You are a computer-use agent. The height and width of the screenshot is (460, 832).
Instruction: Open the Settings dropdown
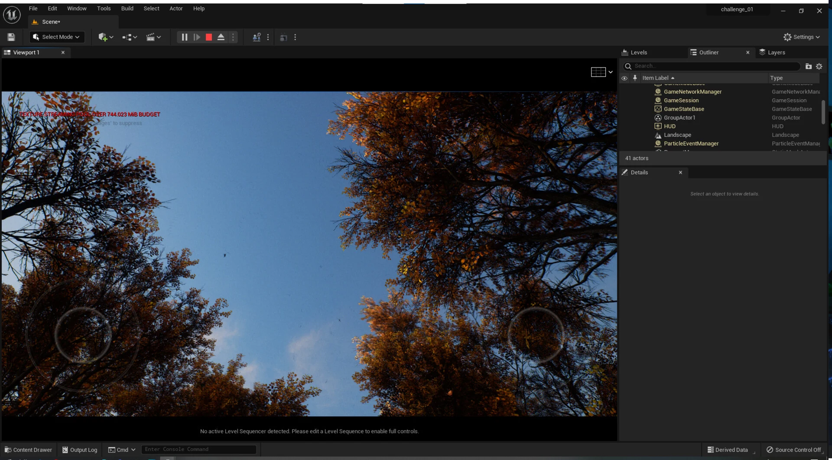click(x=801, y=37)
